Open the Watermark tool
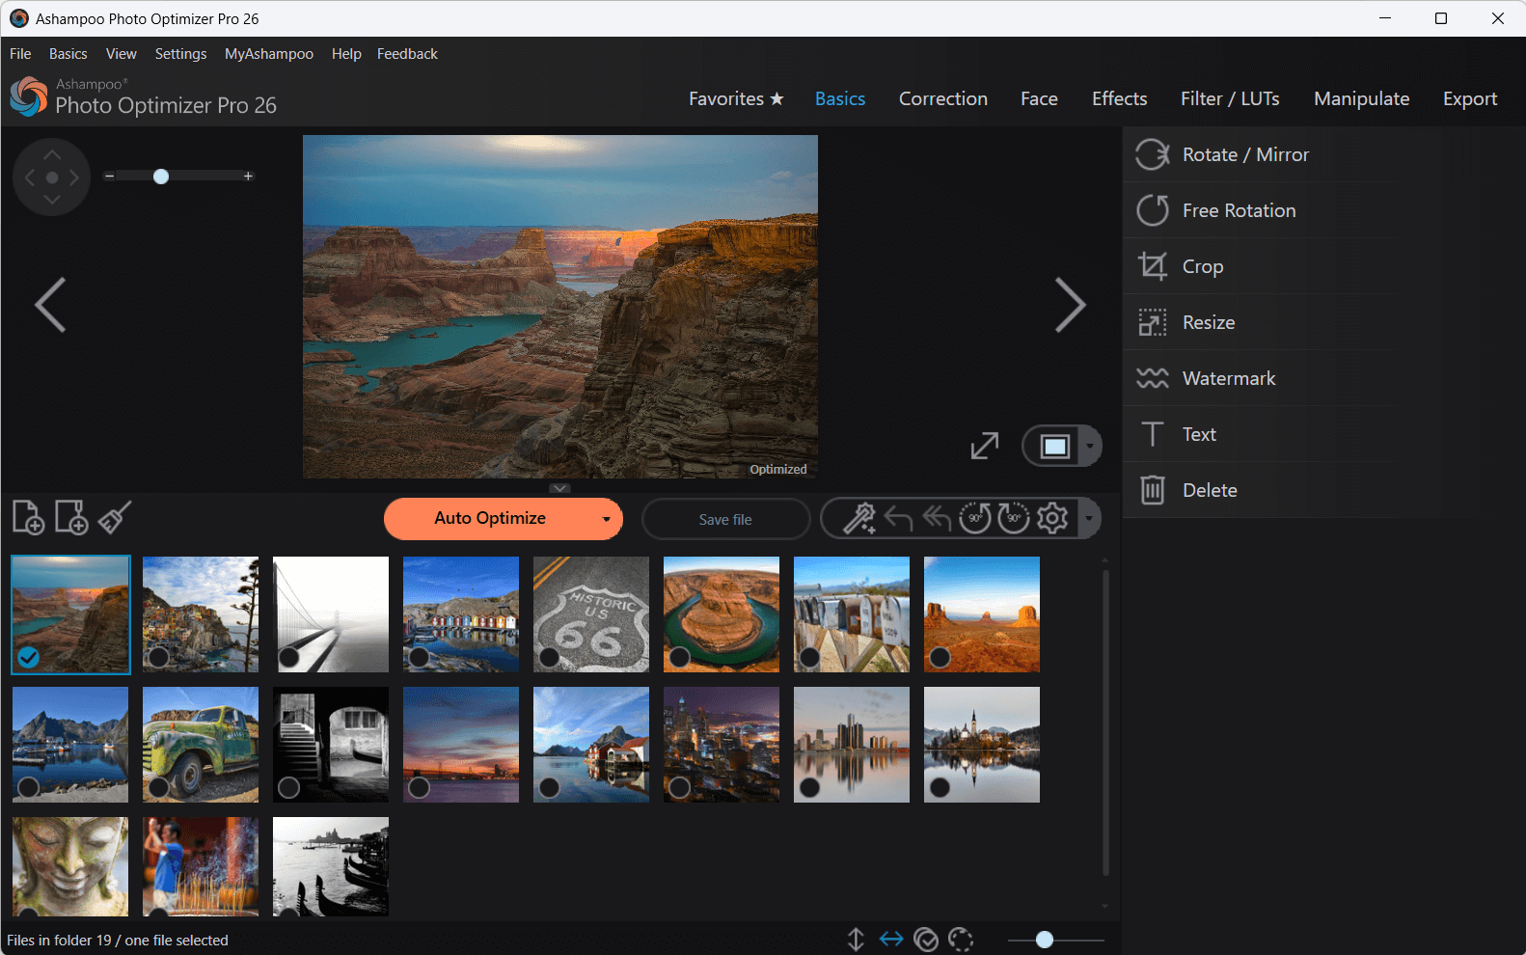The height and width of the screenshot is (955, 1526). (1229, 378)
